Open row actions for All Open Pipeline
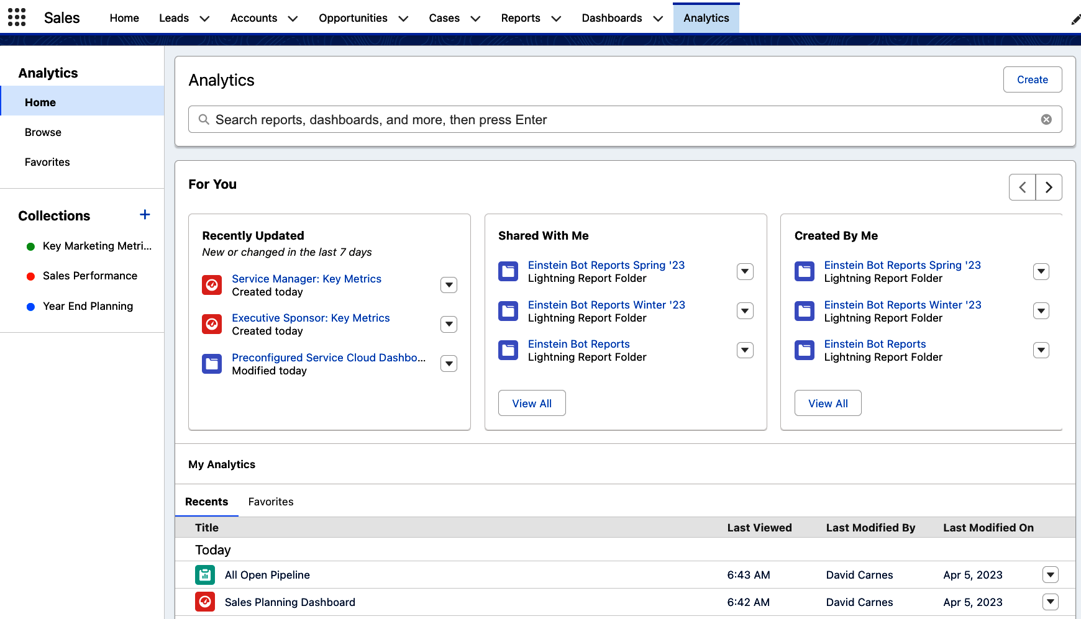The width and height of the screenshot is (1081, 619). pyautogui.click(x=1051, y=575)
